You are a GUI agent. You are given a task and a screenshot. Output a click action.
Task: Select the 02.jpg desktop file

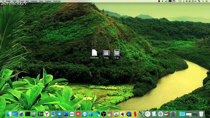coord(117,54)
